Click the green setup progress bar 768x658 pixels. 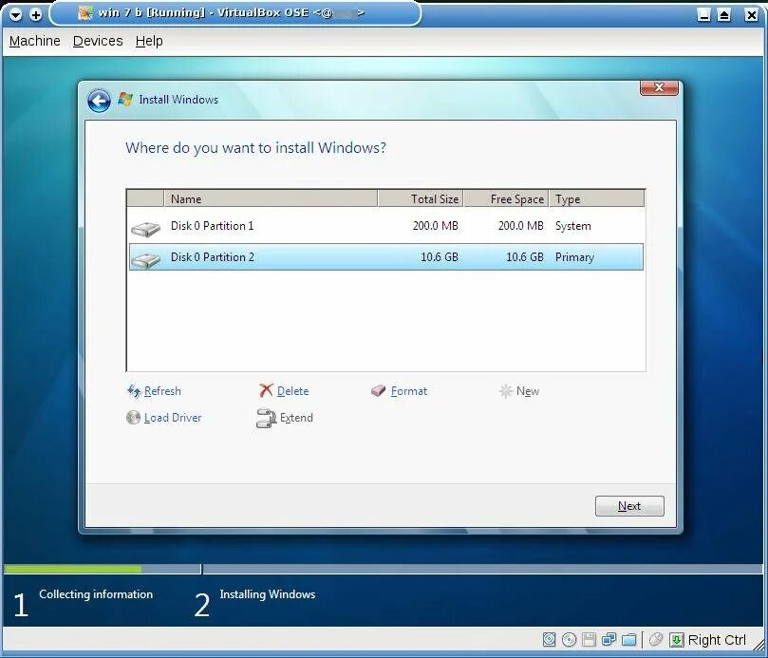[73, 569]
